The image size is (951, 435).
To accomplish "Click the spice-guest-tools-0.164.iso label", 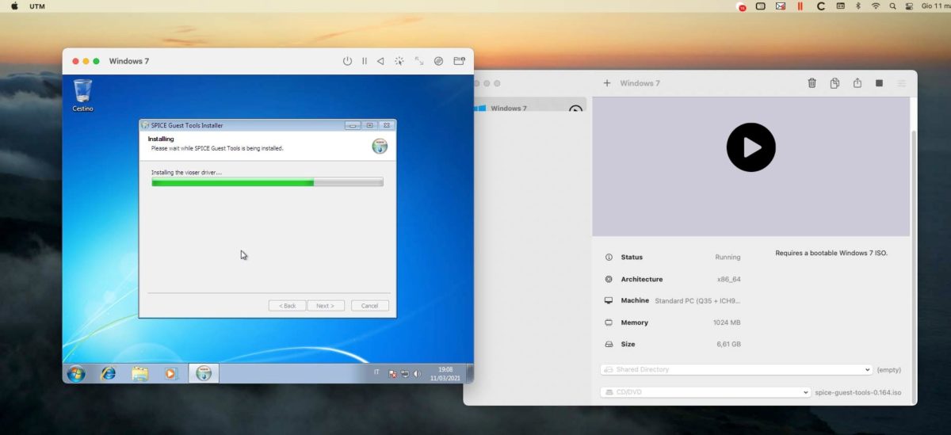I will pyautogui.click(x=857, y=392).
